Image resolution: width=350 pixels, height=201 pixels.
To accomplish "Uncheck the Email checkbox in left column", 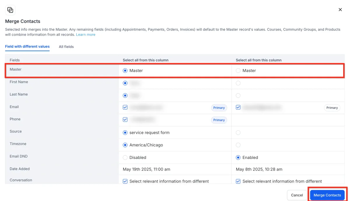I will [x=125, y=107].
